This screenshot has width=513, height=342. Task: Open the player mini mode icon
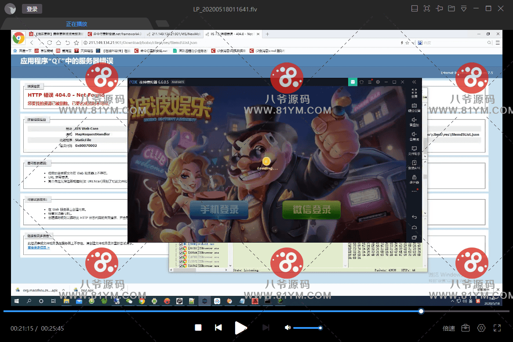point(415,8)
